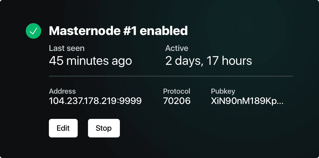Click the horizontal divider line
The width and height of the screenshot is (319, 158).
pyautogui.click(x=171, y=76)
